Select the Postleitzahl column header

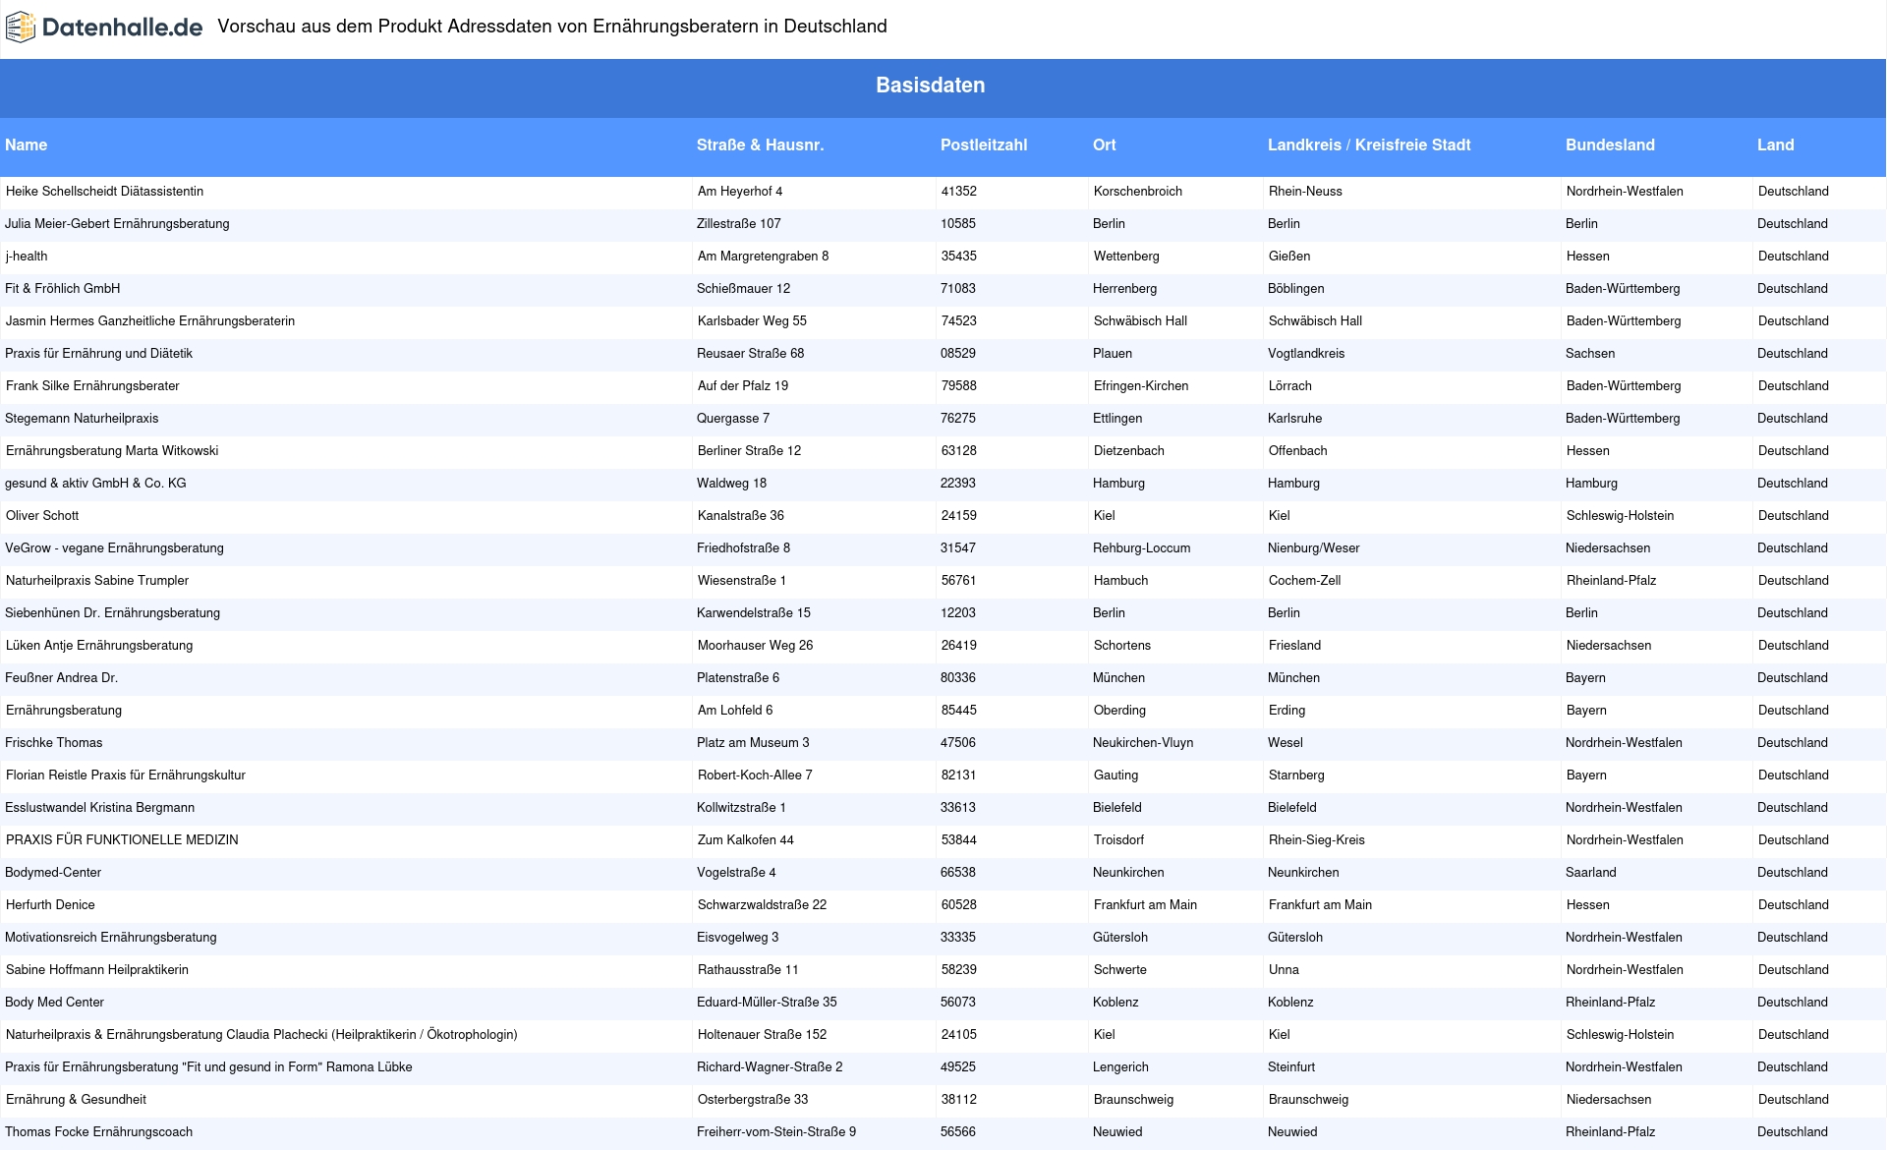coord(984,144)
